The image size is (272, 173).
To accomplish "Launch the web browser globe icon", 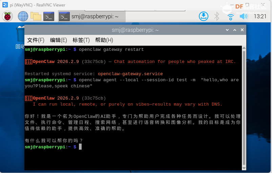I will tap(23, 17).
